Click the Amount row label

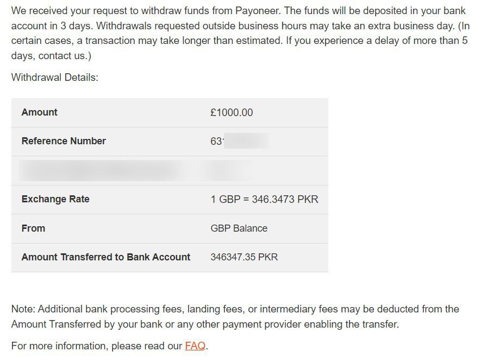click(x=39, y=112)
